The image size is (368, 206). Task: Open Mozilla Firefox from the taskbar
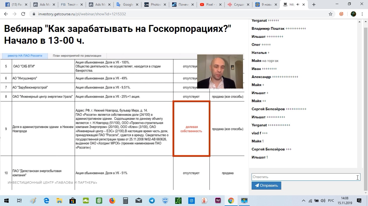(x=112, y=200)
